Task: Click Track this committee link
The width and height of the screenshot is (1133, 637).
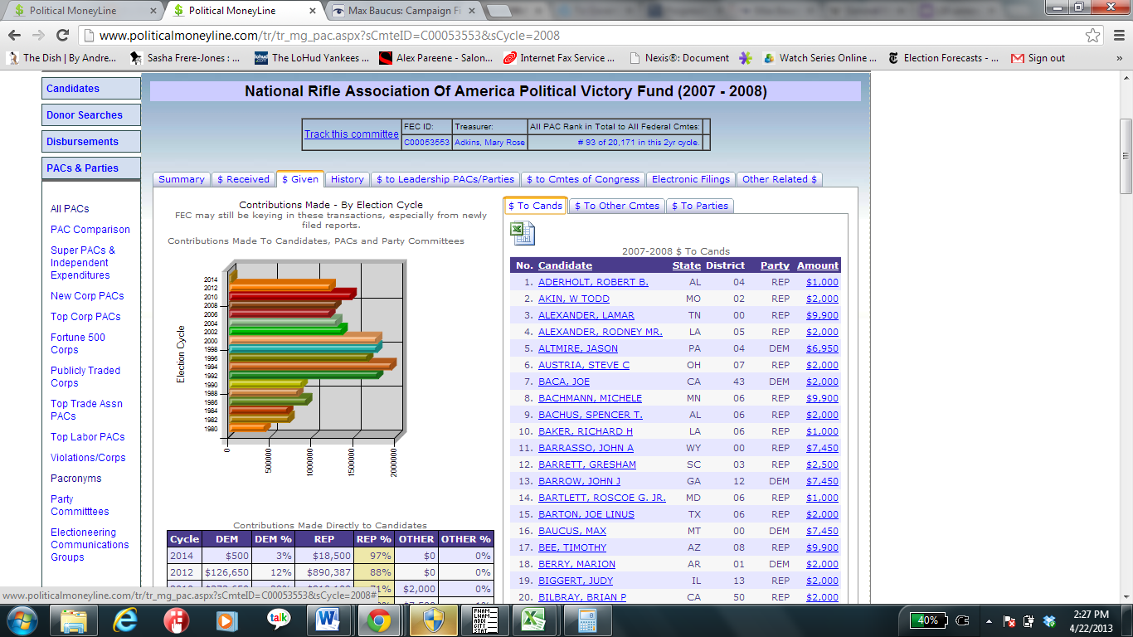Action: [352, 134]
